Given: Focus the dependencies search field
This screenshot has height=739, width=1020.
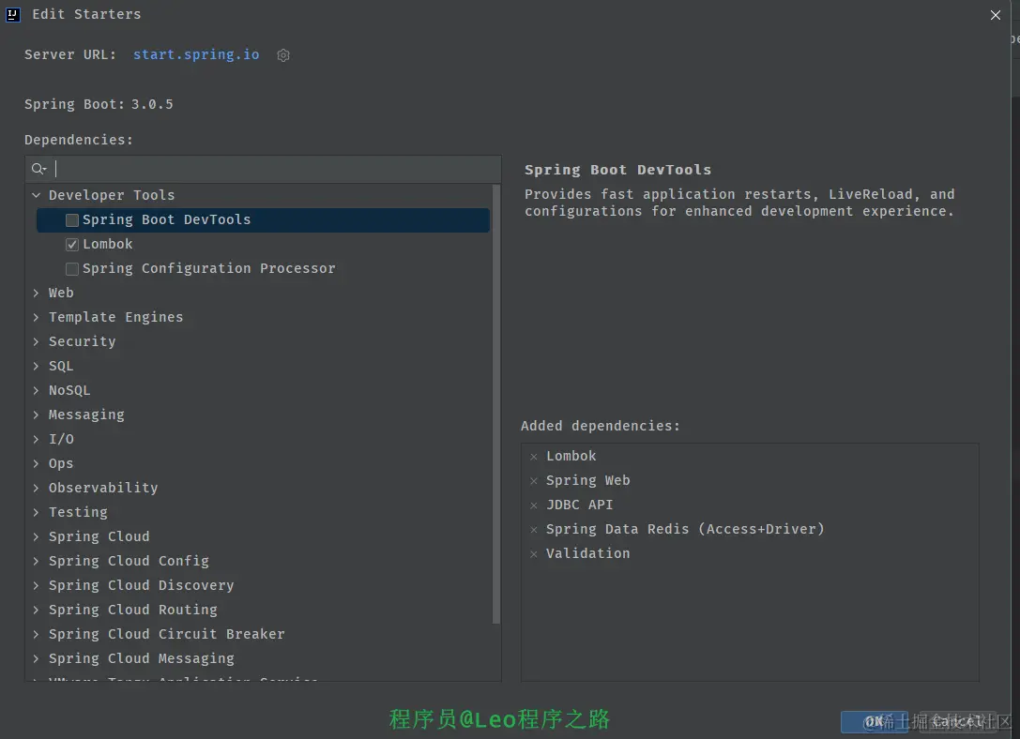Looking at the screenshot, I should (x=263, y=169).
